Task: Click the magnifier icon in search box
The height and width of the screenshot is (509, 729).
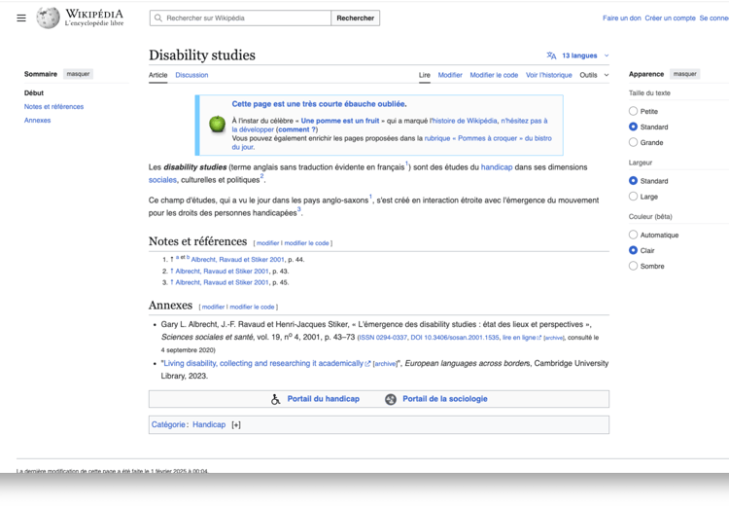Action: [158, 18]
